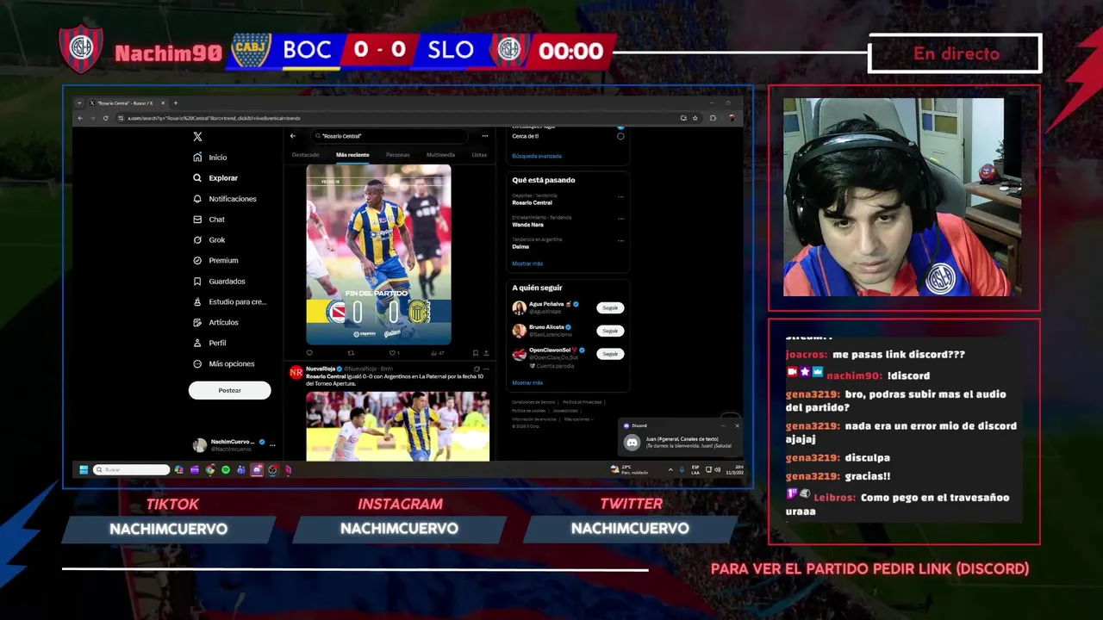Open the tab search dropdown arrow
Image resolution: width=1103 pixels, height=620 pixels.
tap(80, 103)
